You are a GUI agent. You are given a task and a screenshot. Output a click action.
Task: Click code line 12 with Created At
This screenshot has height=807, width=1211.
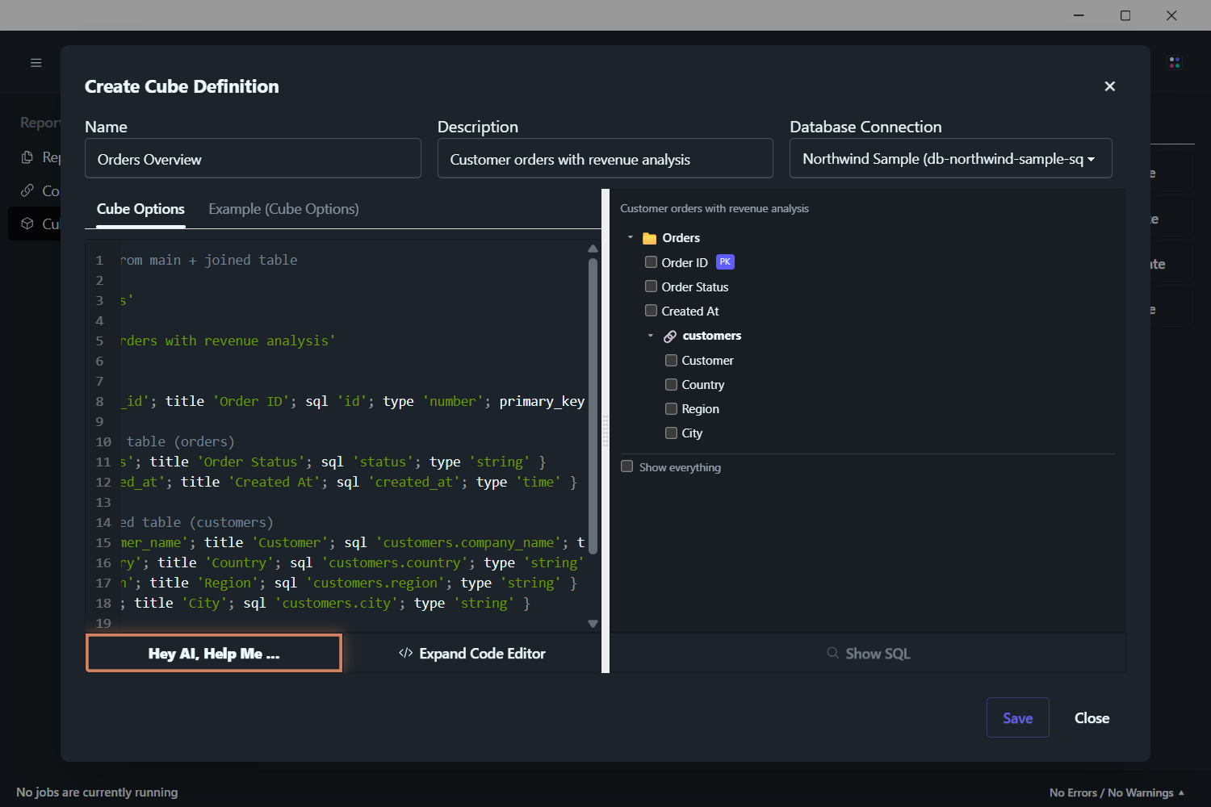[x=348, y=482]
